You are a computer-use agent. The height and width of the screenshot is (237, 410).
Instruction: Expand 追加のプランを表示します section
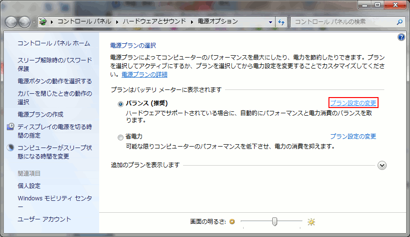click(381, 165)
